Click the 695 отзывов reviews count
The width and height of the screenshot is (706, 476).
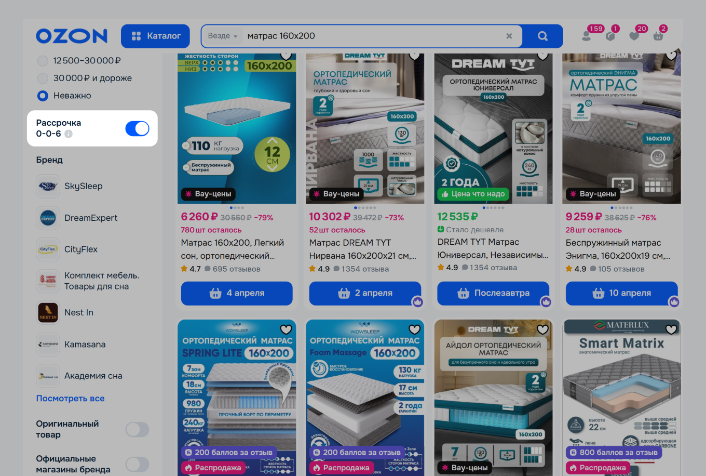(236, 269)
